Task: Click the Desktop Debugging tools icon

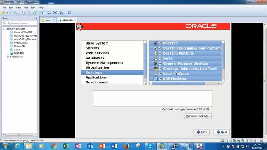Action: coord(156,48)
